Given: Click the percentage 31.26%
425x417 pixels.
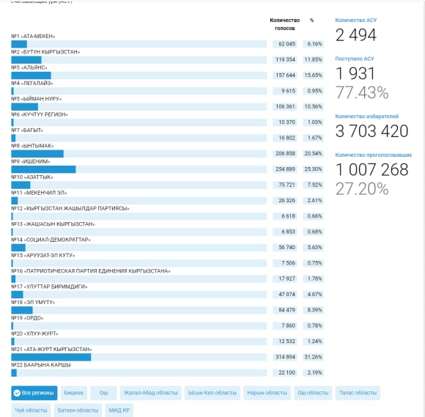Looking at the screenshot, I should pyautogui.click(x=314, y=357).
